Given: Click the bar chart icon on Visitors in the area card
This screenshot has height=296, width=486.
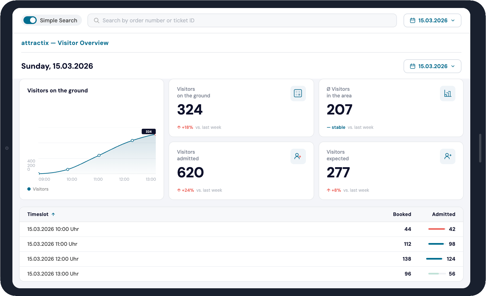Looking at the screenshot, I should tap(447, 94).
